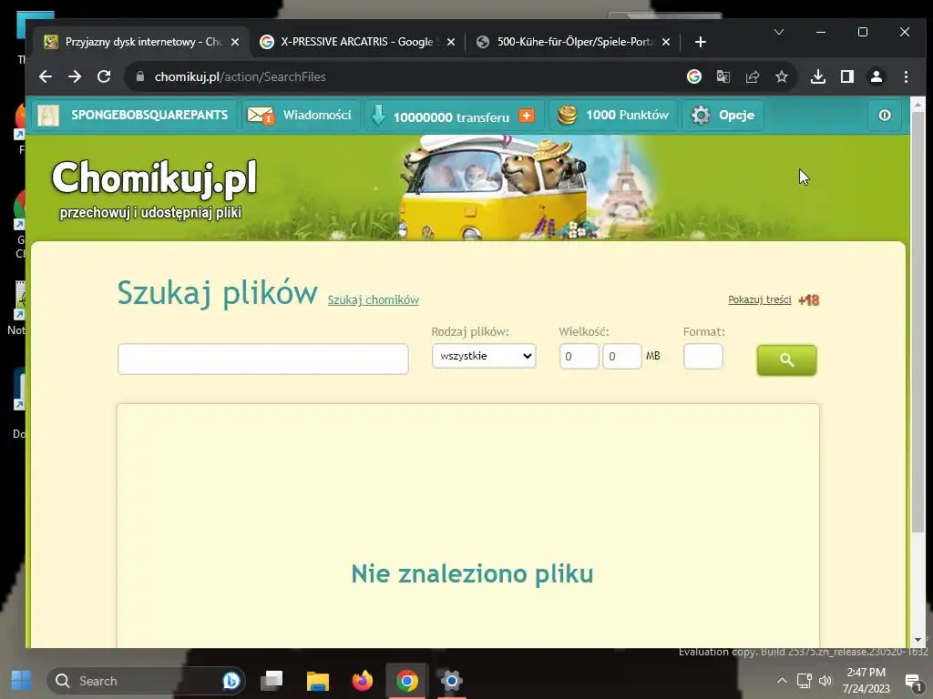Go back using the browser back arrow
933x699 pixels.
point(46,76)
